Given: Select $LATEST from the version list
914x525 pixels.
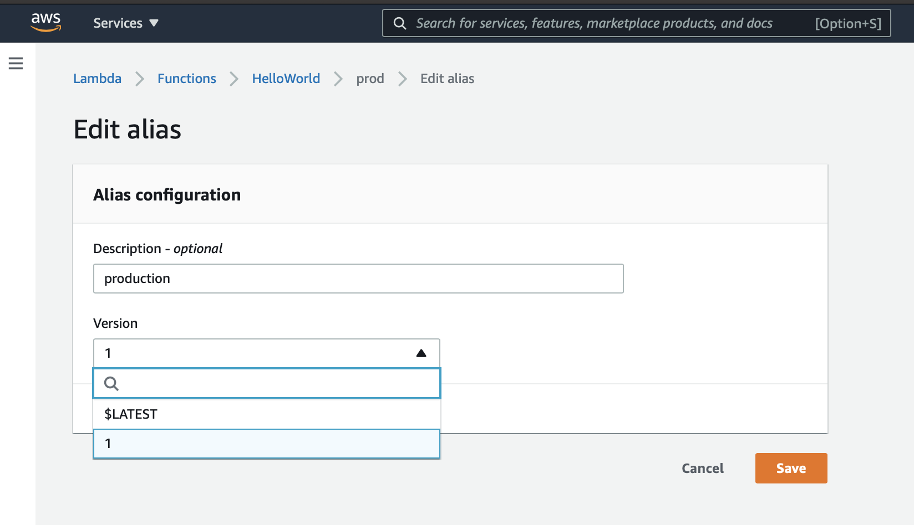Looking at the screenshot, I should click(x=267, y=414).
